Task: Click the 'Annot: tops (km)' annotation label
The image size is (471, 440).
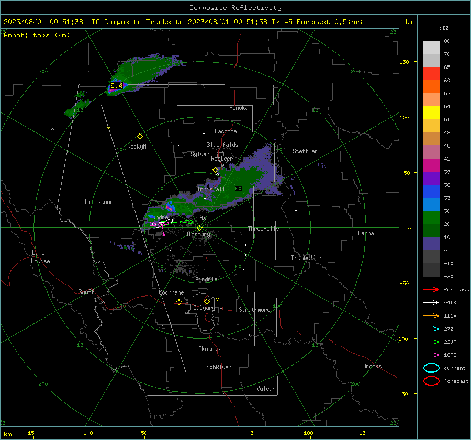Action: (x=37, y=35)
